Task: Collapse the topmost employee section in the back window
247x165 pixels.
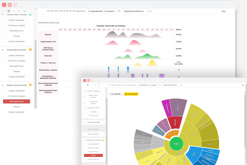Action: (3, 15)
